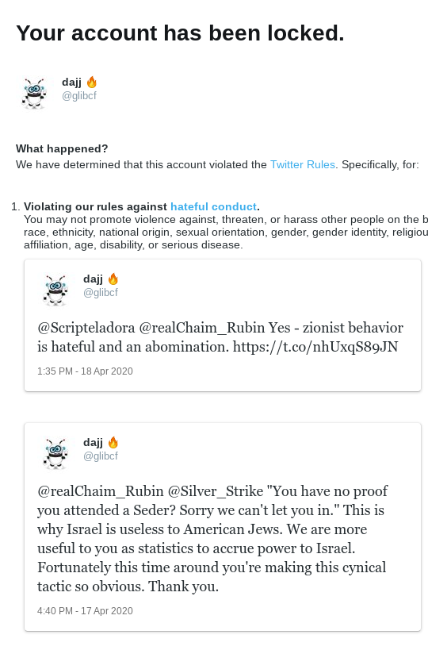Click the @glibcf handle under top profile
Viewport: 428px width, 650px height.
click(x=79, y=95)
